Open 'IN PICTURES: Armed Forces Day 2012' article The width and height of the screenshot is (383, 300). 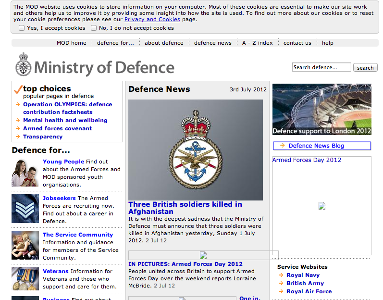(185, 264)
